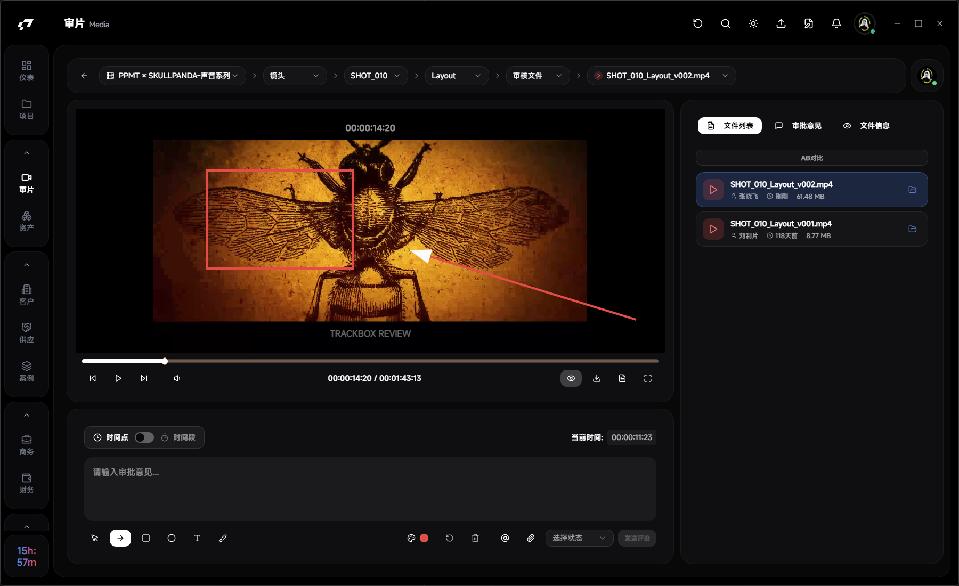Switch to the 文件信息 tab
Image resolution: width=959 pixels, height=586 pixels.
[866, 126]
